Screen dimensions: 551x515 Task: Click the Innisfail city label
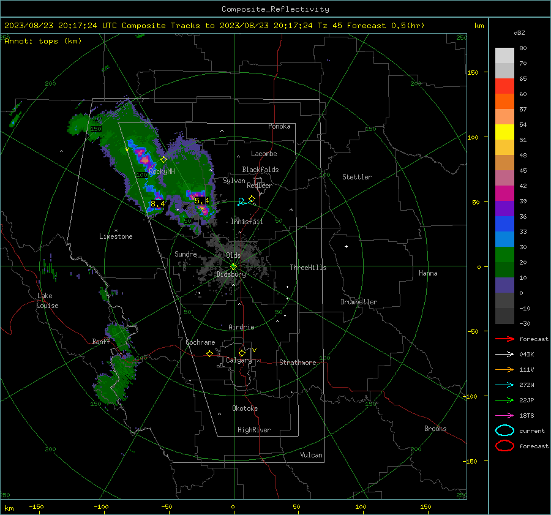pos(247,222)
